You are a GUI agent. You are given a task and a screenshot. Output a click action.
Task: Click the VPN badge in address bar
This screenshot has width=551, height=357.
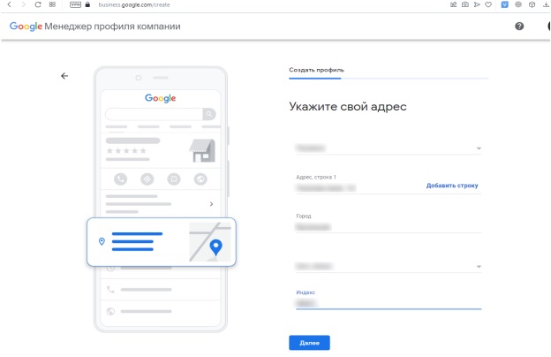click(x=74, y=4)
